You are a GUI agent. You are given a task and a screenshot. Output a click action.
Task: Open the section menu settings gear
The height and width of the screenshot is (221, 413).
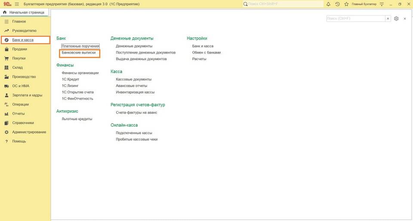pyautogui.click(x=396, y=19)
